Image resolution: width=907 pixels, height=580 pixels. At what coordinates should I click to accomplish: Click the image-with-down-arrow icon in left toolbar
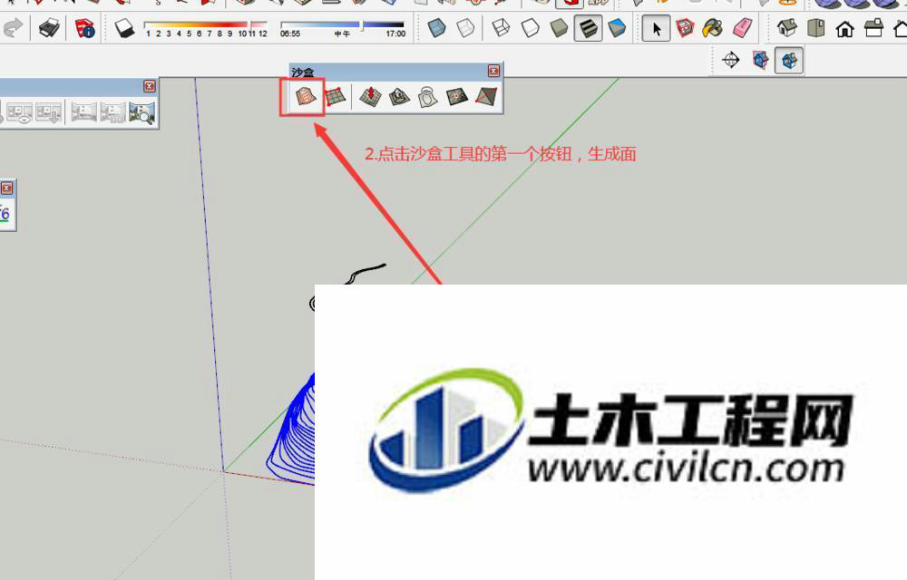coord(49,112)
